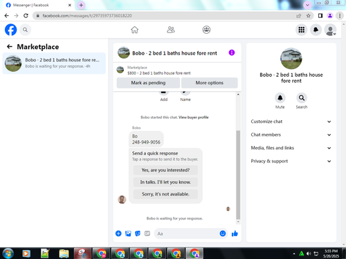
Task: Open conversation info purple icon
Action: [232, 52]
